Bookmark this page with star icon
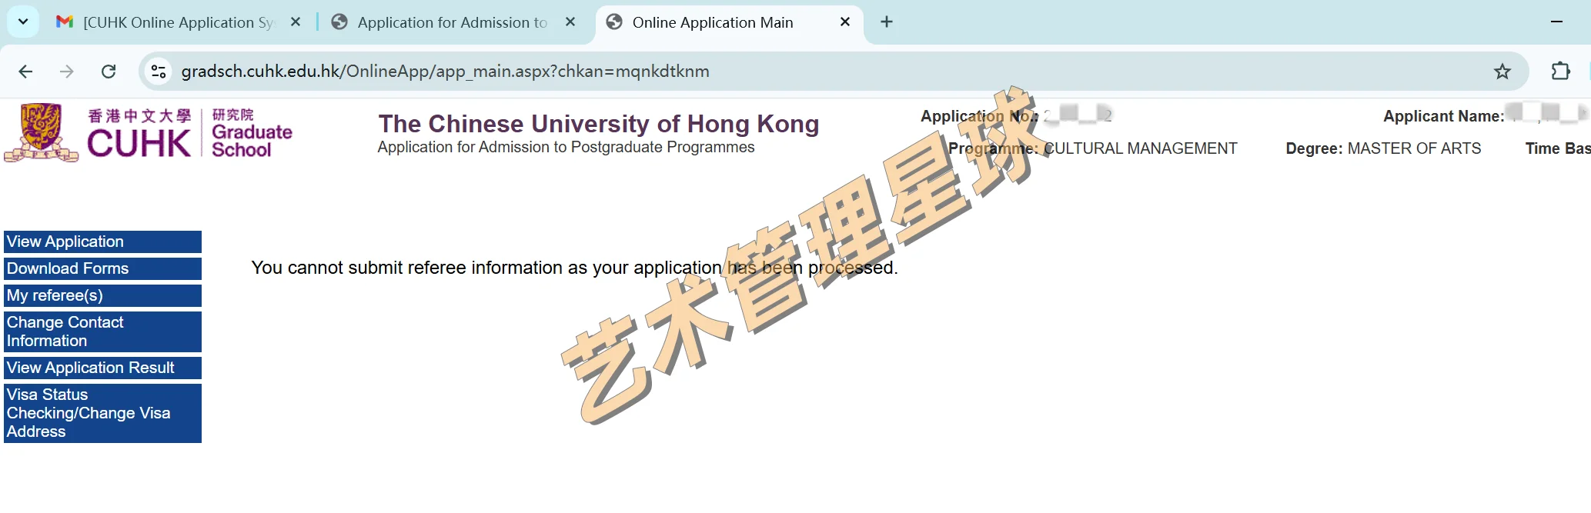The height and width of the screenshot is (513, 1591). click(x=1502, y=72)
